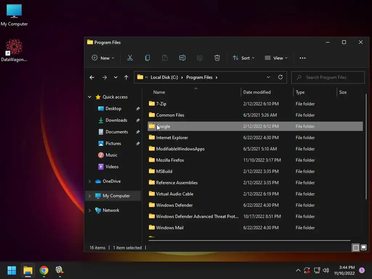
Task: Click the vertical scrollbar of file list
Action: (x=366, y=147)
